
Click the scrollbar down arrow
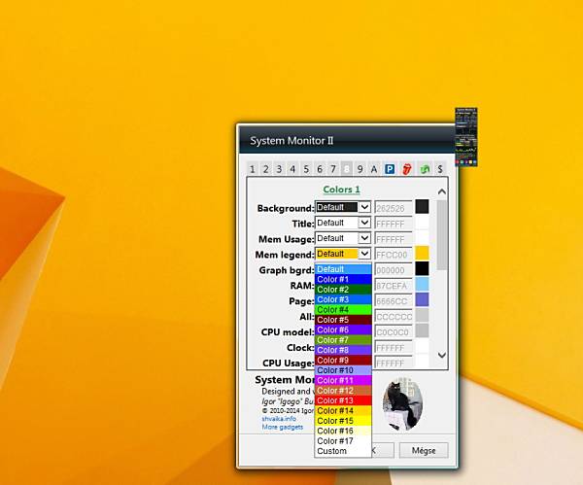click(442, 355)
